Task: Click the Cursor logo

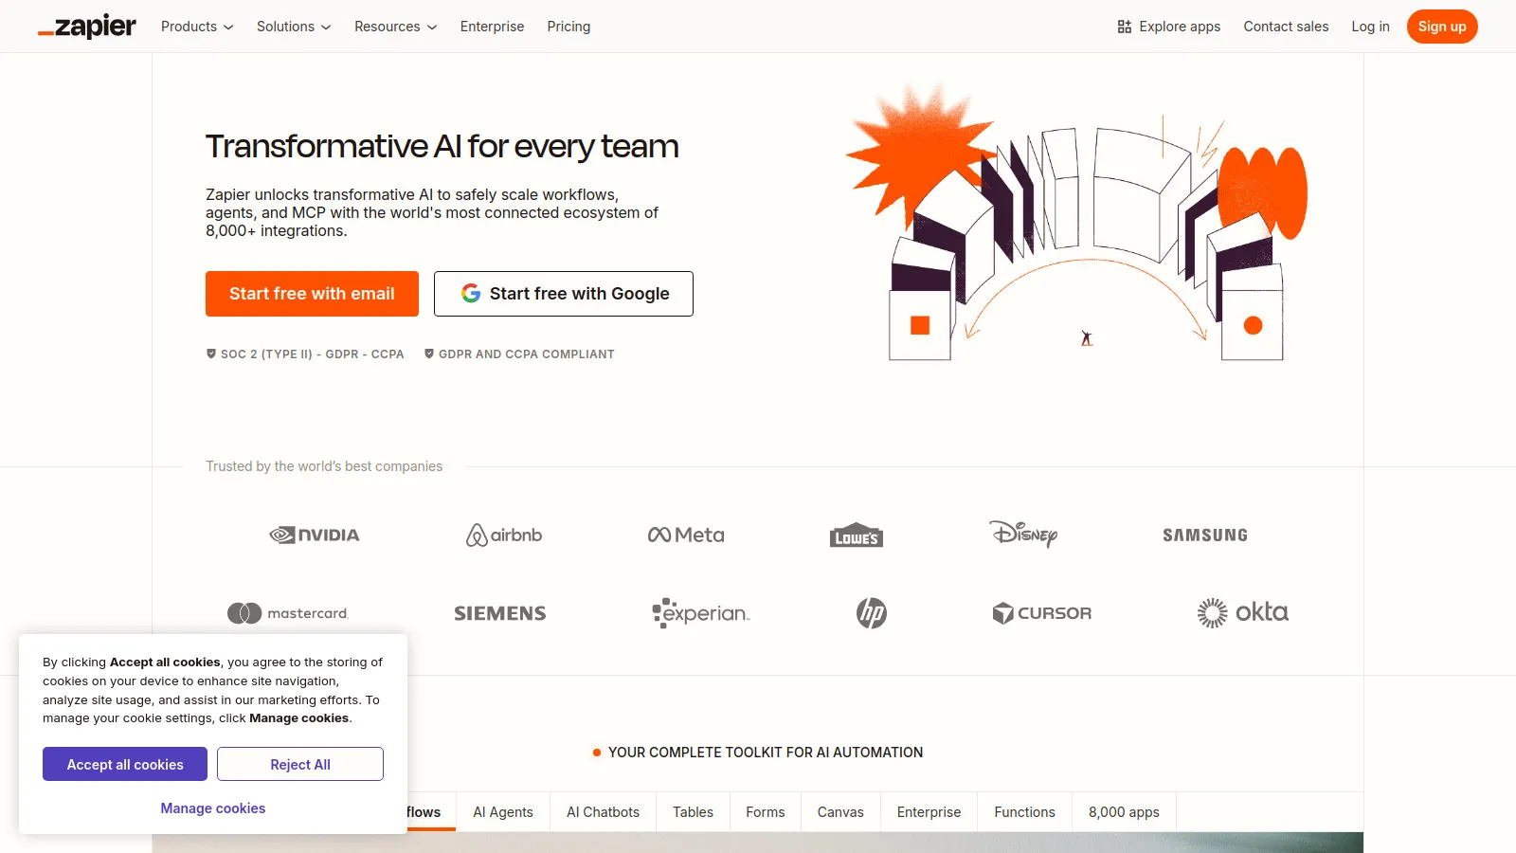Action: tap(1041, 612)
